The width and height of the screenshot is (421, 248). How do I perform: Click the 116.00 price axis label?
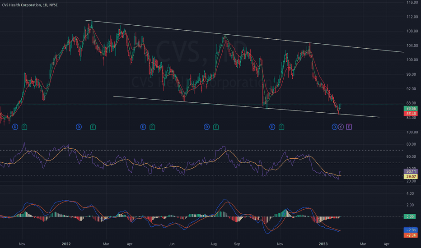point(412,2)
